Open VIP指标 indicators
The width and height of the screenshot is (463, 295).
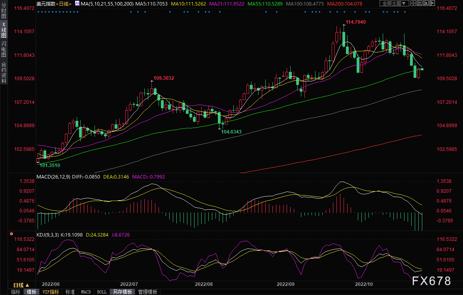click(x=51, y=292)
